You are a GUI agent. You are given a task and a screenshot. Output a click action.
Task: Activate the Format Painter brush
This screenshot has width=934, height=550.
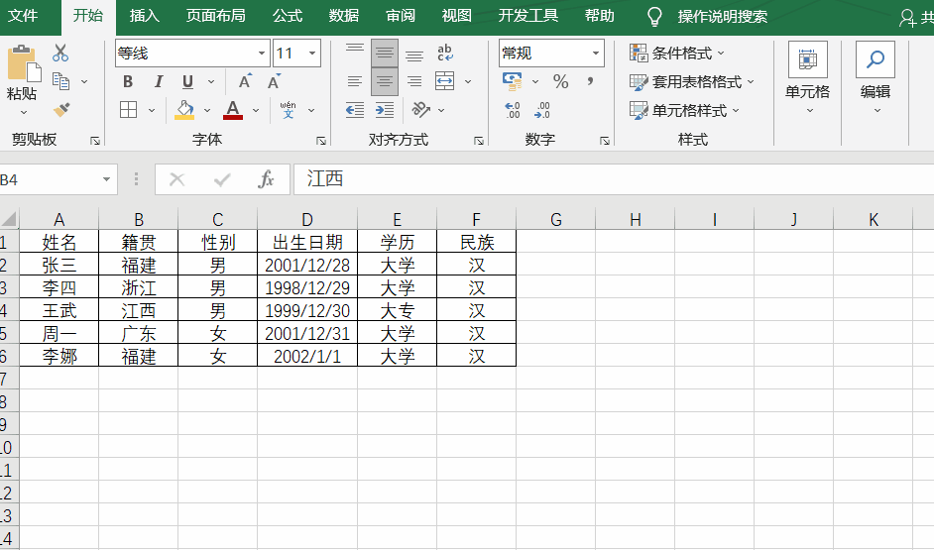coord(61,110)
